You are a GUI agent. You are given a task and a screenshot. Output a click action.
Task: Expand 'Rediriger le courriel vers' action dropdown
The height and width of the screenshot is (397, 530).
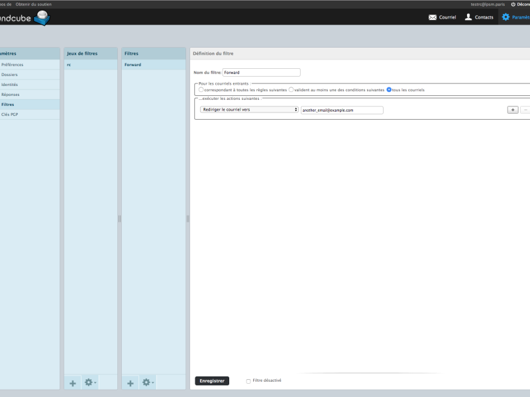tap(249, 109)
